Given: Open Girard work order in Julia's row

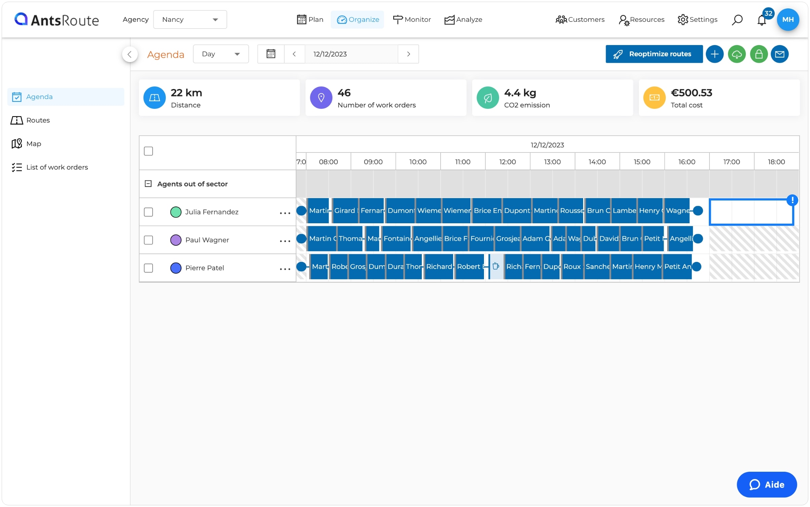Looking at the screenshot, I should click(x=345, y=211).
